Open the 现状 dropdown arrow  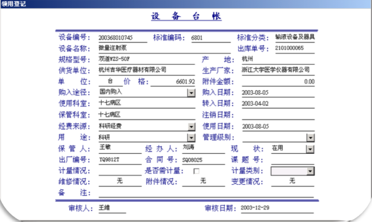[x=310, y=149]
